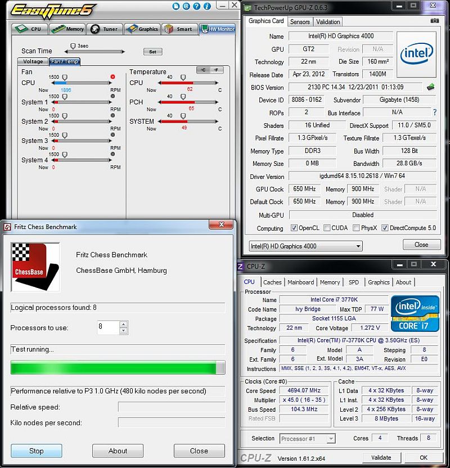Stop the Fritz Chess benchmark

pos(37,451)
